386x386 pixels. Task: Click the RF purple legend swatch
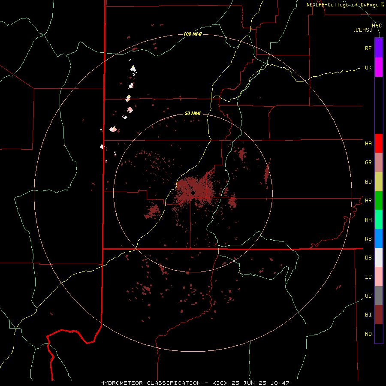379,48
